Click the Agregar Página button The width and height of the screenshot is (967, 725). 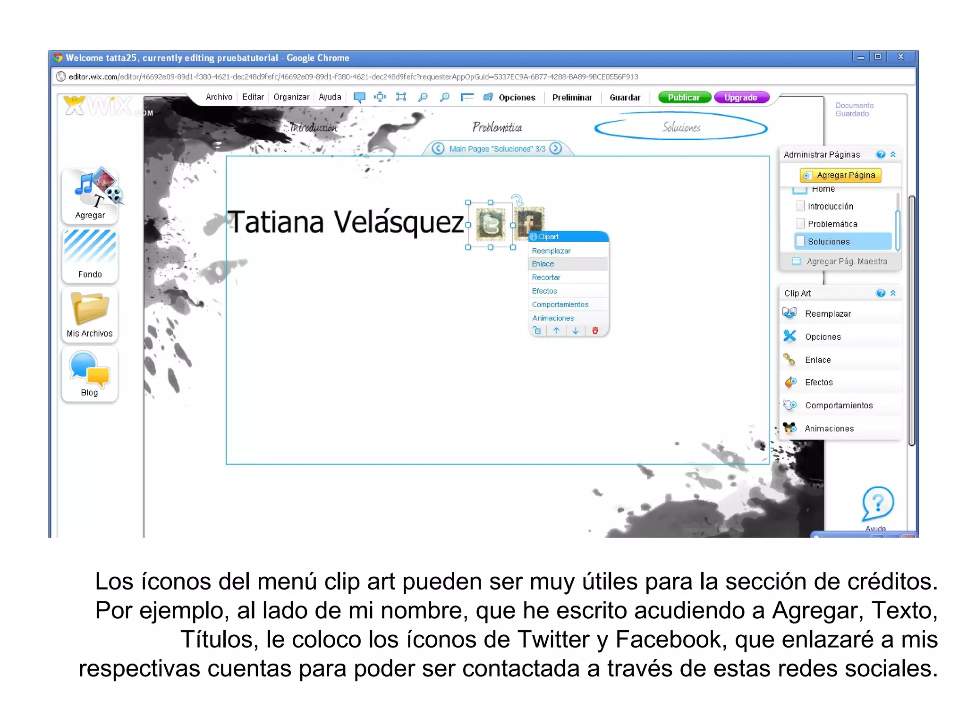pos(840,175)
